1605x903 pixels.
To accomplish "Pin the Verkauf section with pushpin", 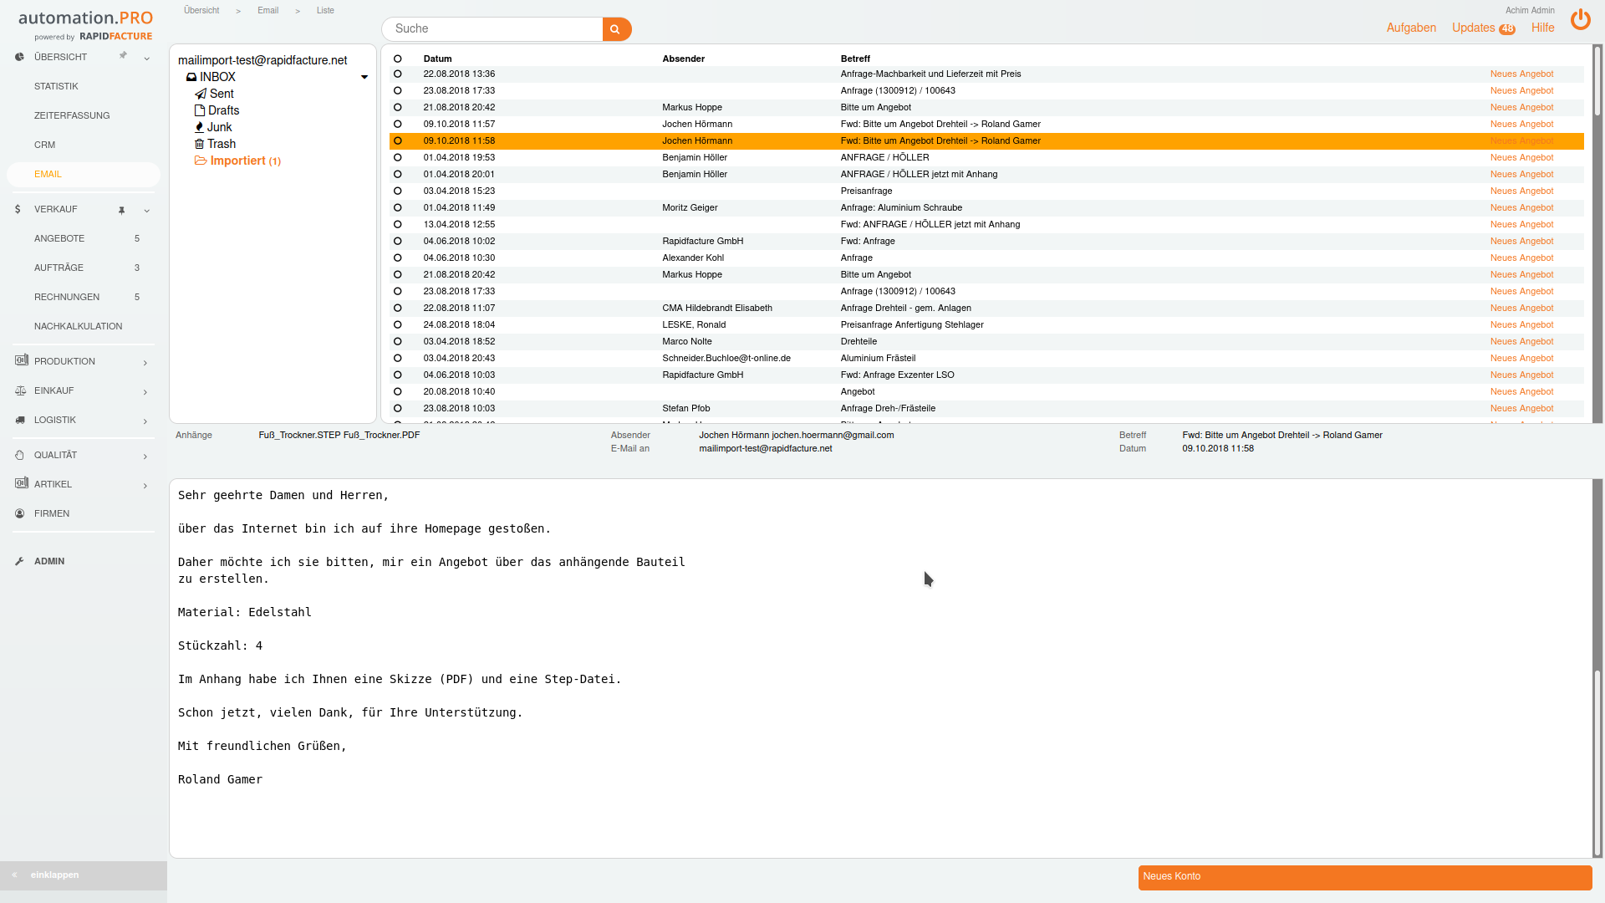I will tap(122, 210).
